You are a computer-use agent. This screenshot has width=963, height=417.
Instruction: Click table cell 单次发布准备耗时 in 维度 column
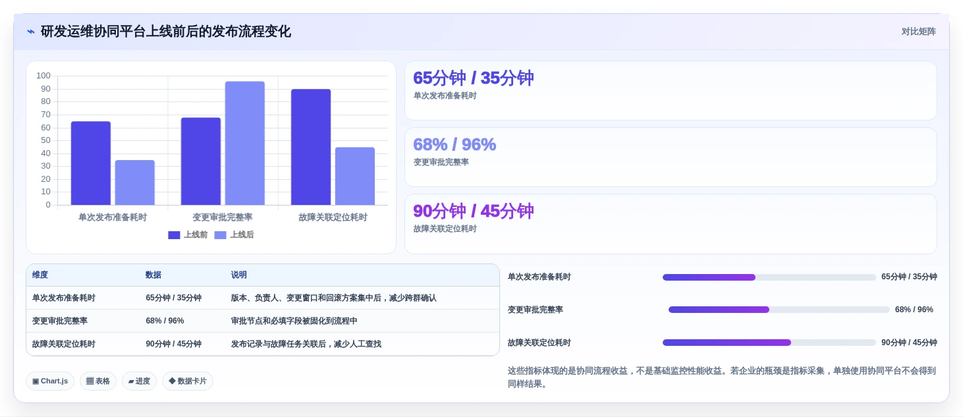(64, 298)
